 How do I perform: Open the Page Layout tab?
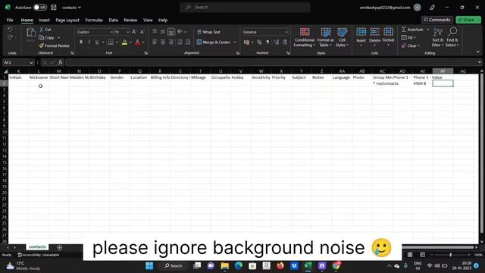67,20
